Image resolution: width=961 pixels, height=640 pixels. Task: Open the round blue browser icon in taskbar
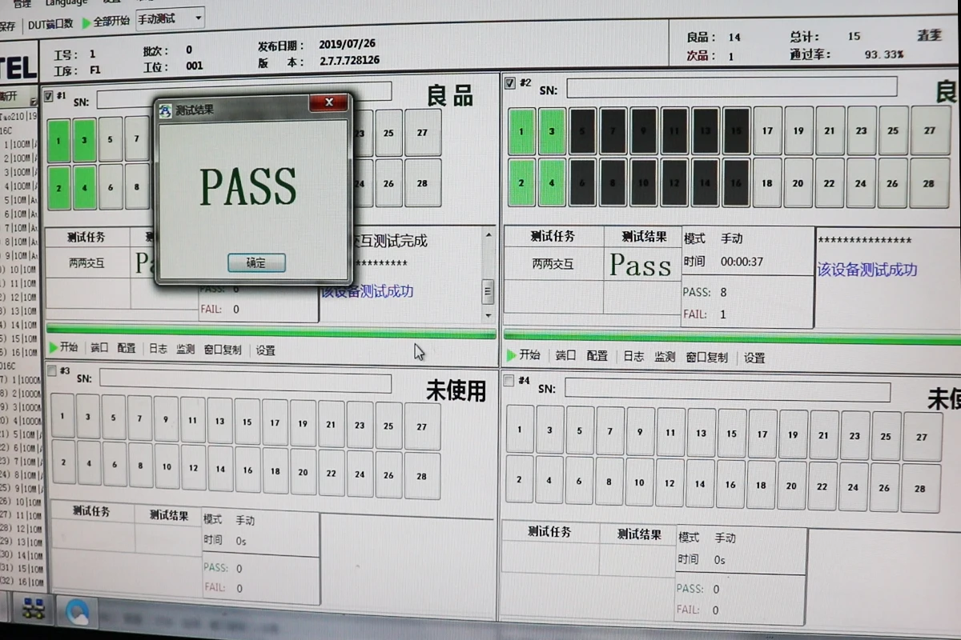[78, 613]
